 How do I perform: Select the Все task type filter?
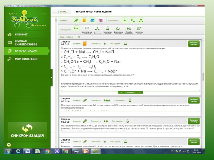(x=76, y=29)
